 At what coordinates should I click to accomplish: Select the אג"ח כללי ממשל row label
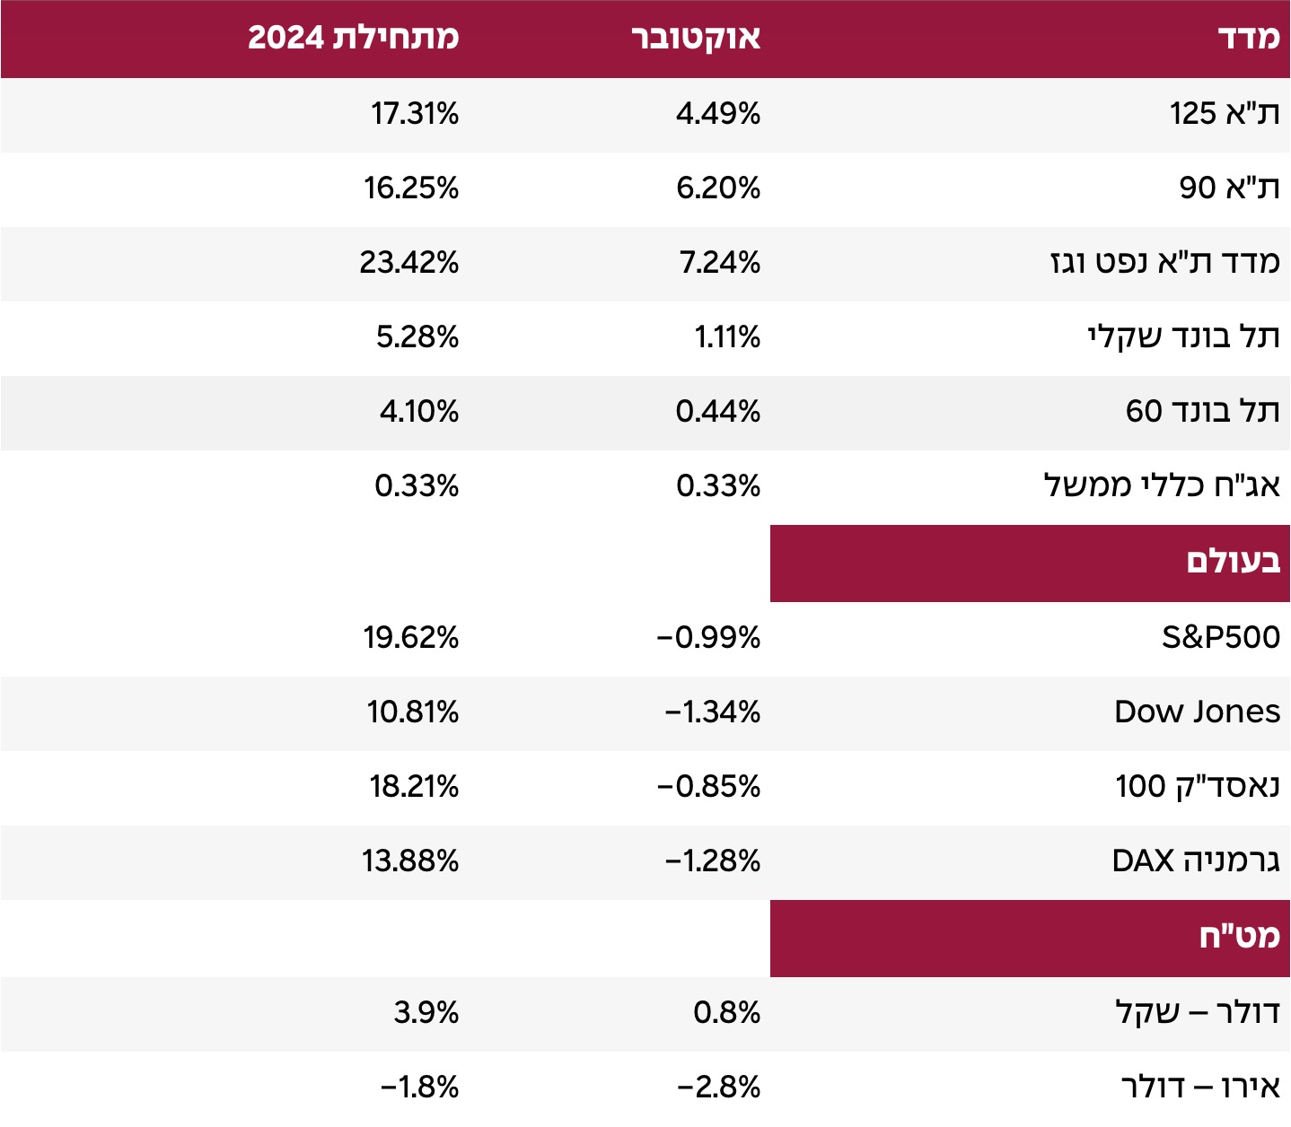pyautogui.click(x=1162, y=486)
